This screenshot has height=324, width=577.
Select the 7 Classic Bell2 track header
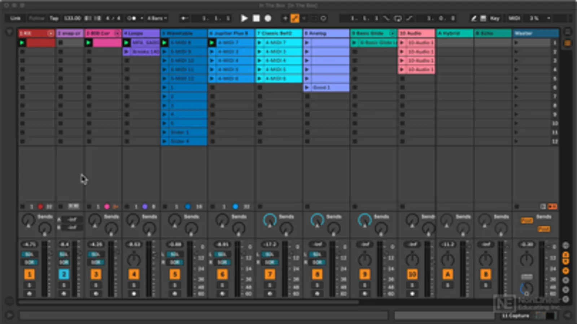tap(278, 33)
